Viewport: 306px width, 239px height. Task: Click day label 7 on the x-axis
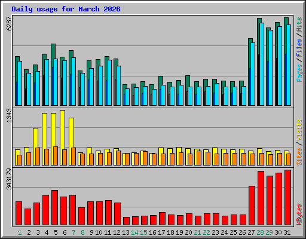coord(74,232)
